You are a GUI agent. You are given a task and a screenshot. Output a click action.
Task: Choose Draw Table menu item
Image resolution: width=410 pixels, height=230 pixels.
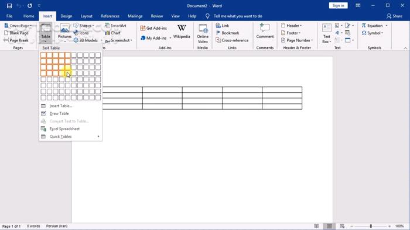coord(71,114)
